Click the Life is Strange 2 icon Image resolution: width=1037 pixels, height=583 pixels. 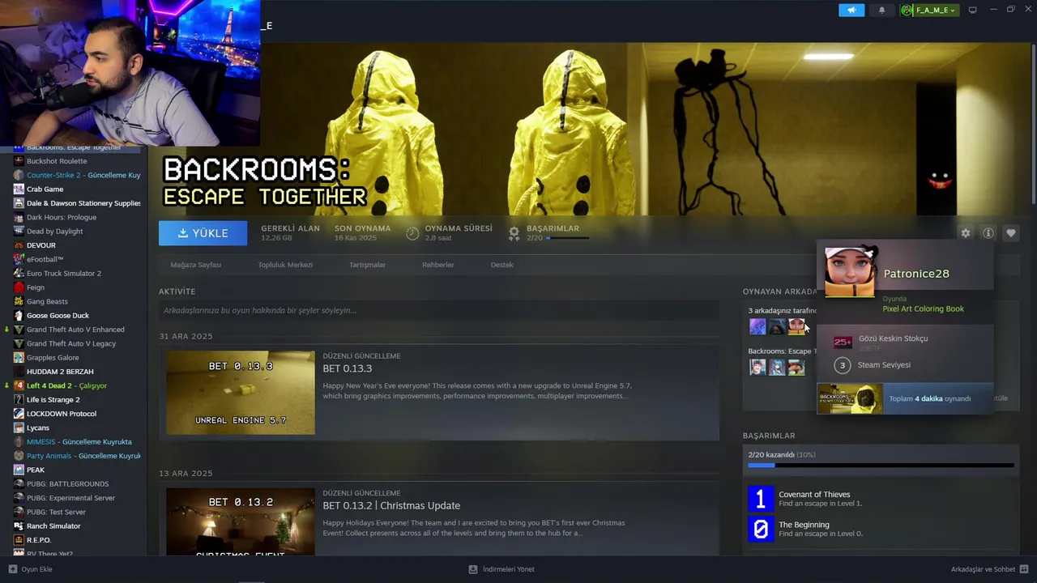tap(19, 399)
